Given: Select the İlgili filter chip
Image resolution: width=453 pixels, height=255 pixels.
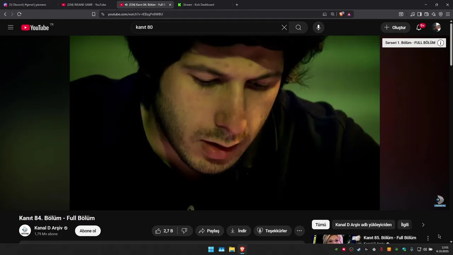Looking at the screenshot, I should 405,225.
